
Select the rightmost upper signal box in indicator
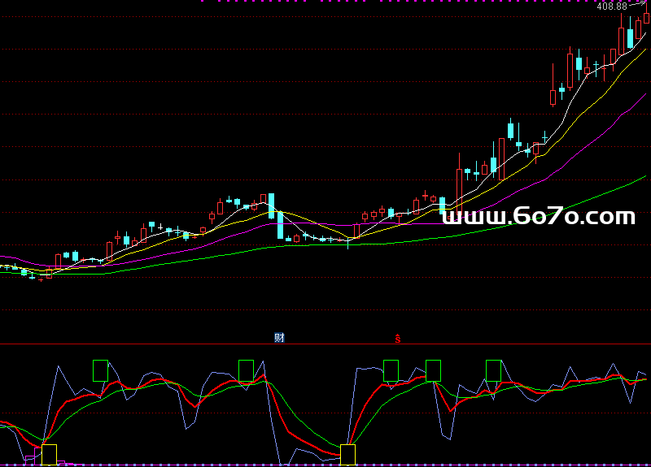[x=493, y=370]
